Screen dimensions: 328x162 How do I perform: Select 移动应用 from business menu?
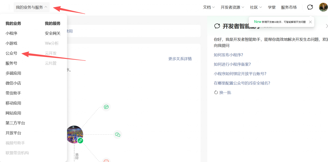[x=13, y=103]
